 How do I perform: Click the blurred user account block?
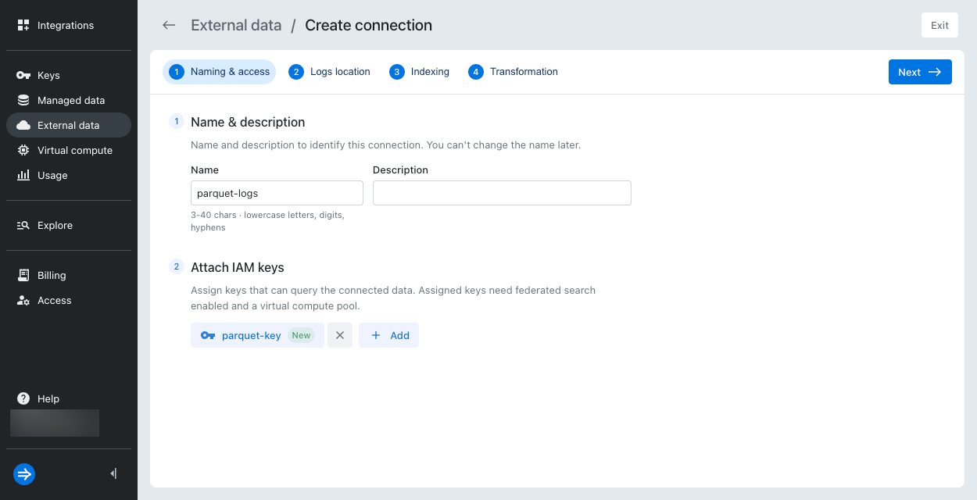click(55, 423)
